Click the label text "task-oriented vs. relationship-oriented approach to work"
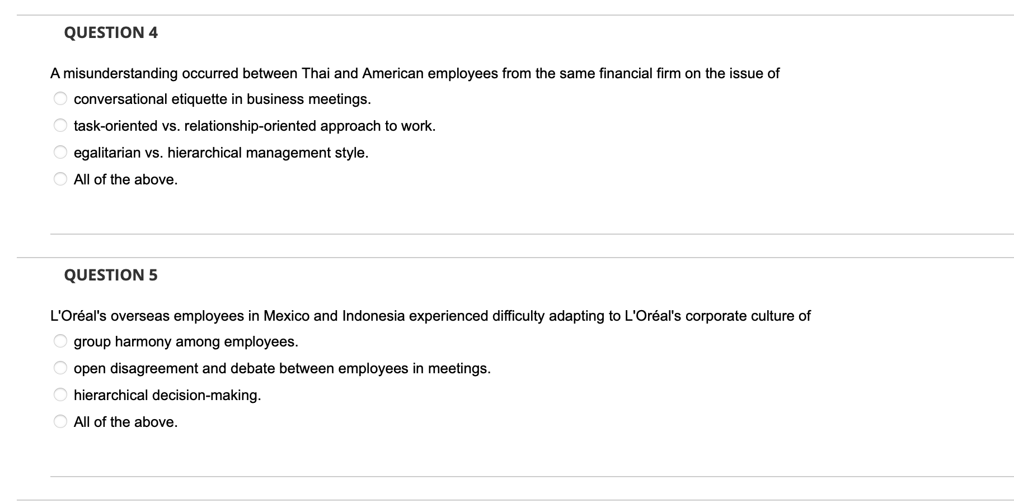 [x=255, y=125]
